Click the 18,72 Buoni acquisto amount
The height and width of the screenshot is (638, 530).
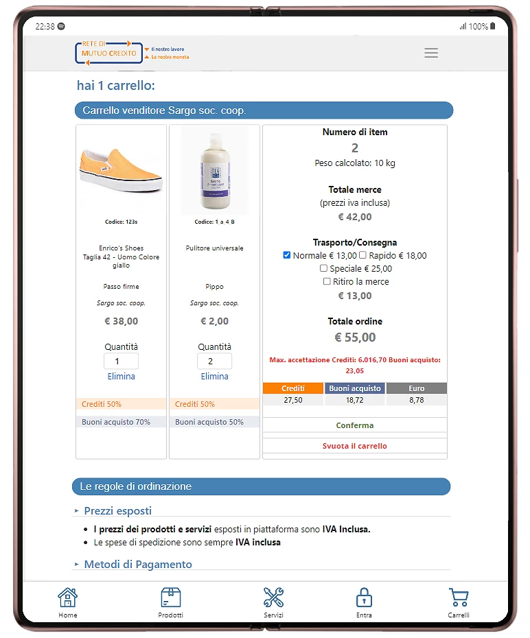click(x=355, y=400)
